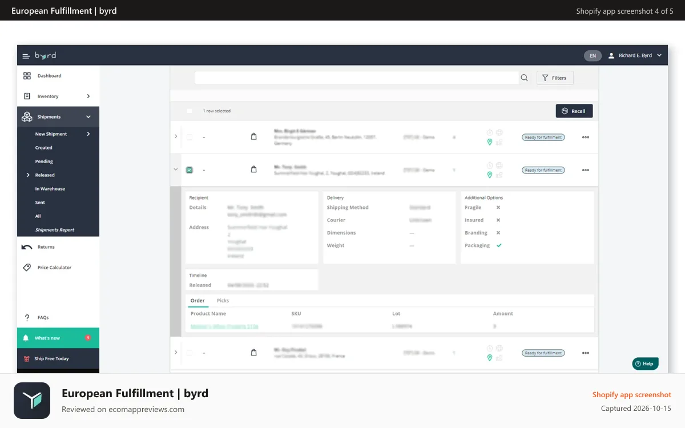This screenshot has width=685, height=428.
Task: Toggle the select-all checkbox in header
Action: point(190,111)
